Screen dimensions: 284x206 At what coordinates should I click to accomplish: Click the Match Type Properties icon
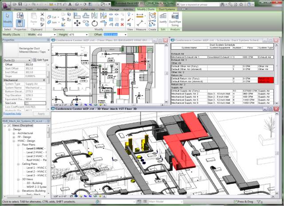42,24
